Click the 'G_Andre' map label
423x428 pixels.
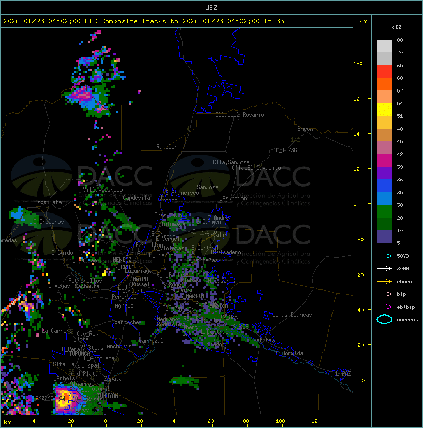[x=218, y=218]
